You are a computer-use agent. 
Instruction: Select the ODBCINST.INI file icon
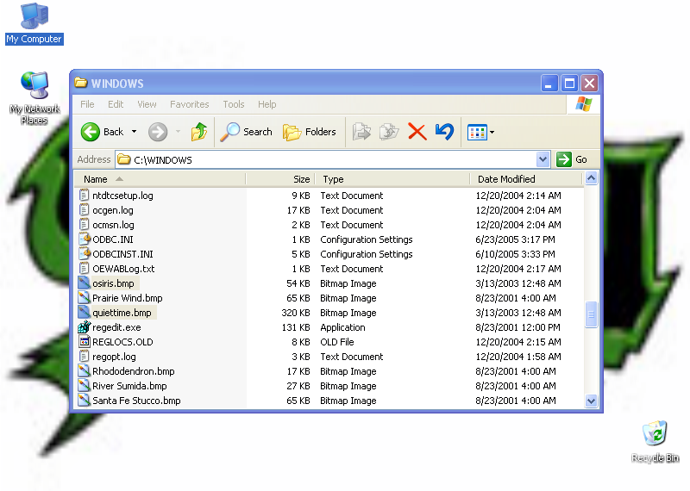tap(84, 253)
